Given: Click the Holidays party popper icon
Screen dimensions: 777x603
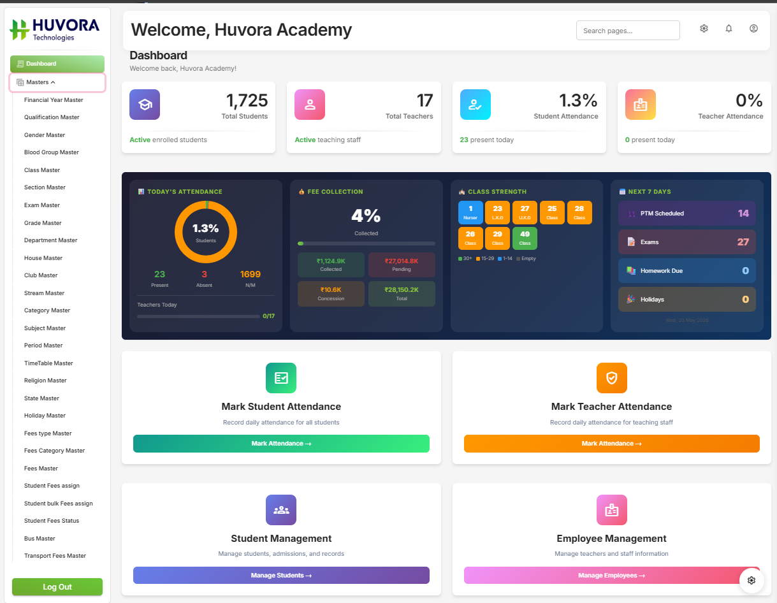Looking at the screenshot, I should coord(631,300).
